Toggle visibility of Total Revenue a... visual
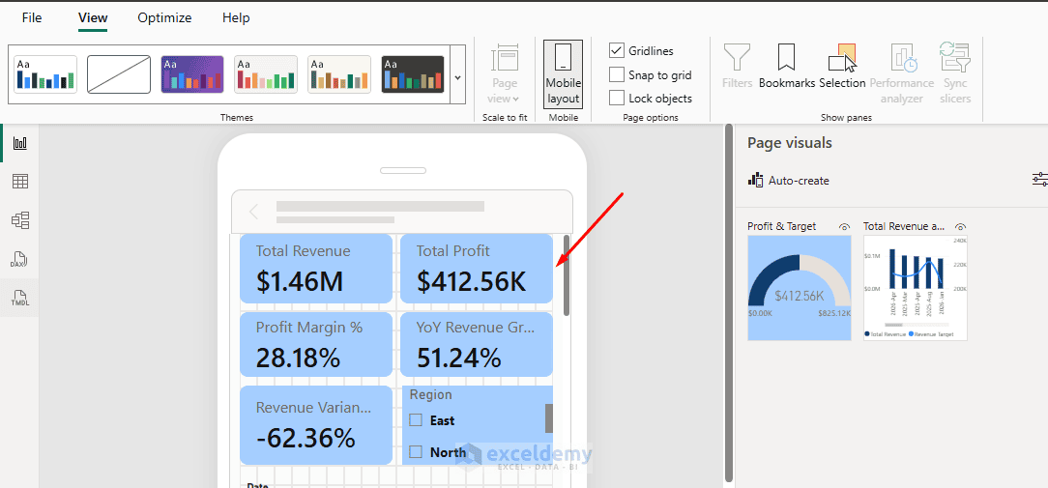This screenshot has width=1048, height=488. (961, 227)
